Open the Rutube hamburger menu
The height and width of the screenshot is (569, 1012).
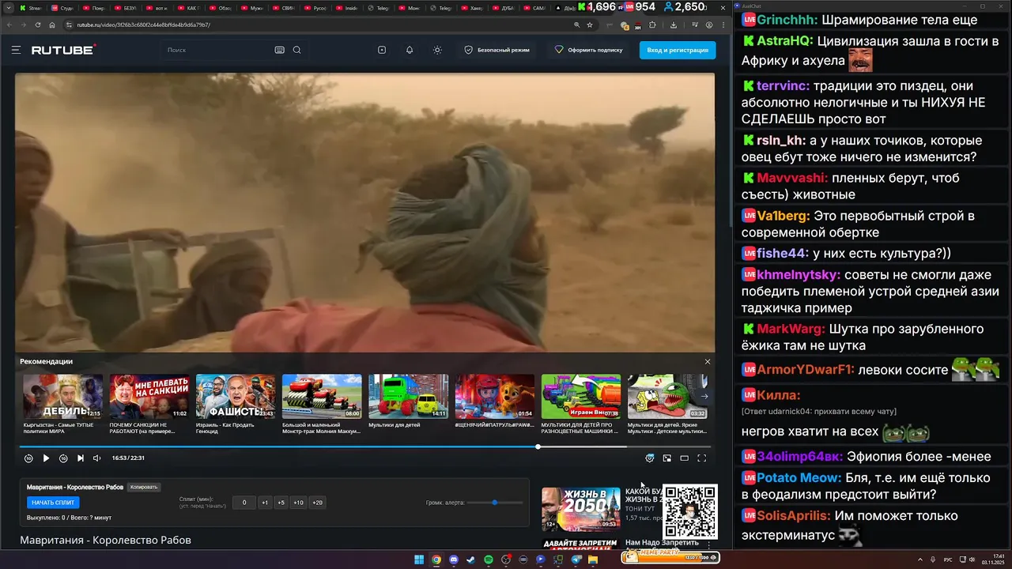point(16,50)
